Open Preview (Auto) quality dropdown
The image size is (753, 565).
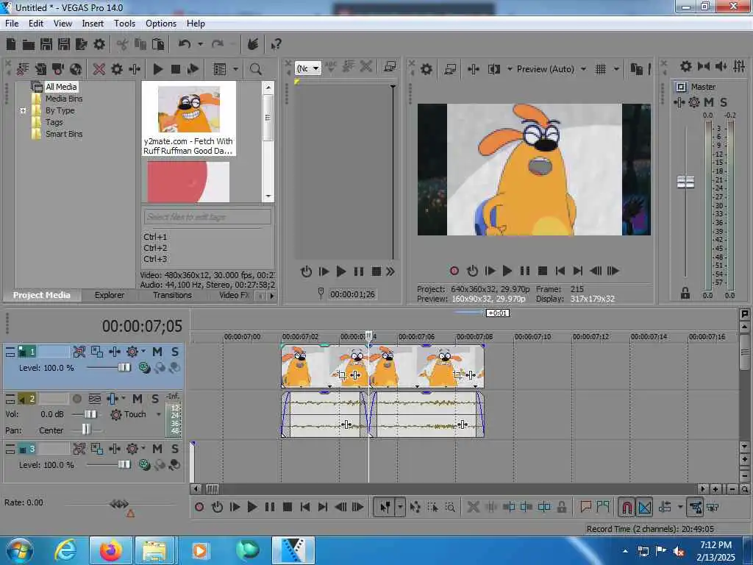[583, 69]
